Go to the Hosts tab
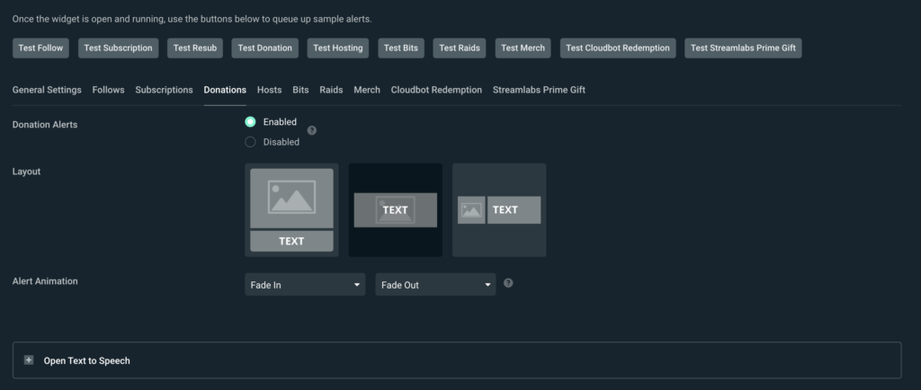This screenshot has height=390, width=921. [270, 90]
